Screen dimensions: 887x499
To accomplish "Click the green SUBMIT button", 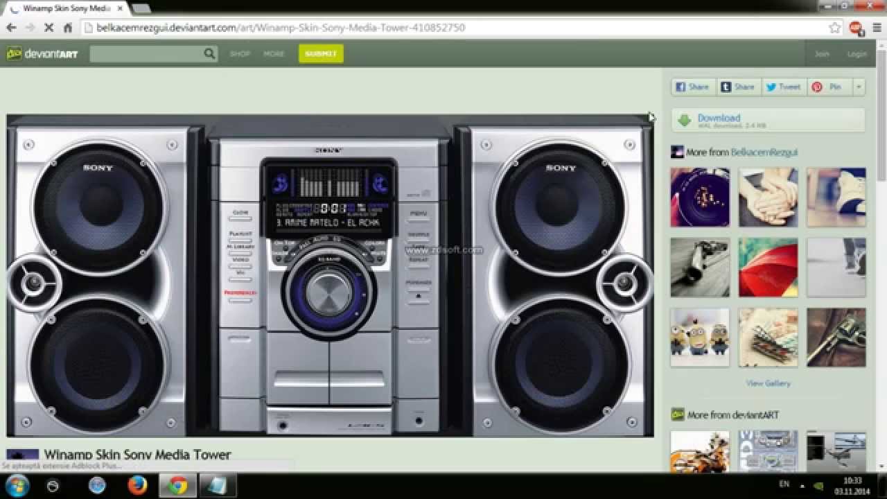I will [x=321, y=53].
